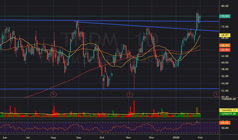Select the current price label 75.90
Viewport: 238px width, 140px height.
[x=225, y=16]
